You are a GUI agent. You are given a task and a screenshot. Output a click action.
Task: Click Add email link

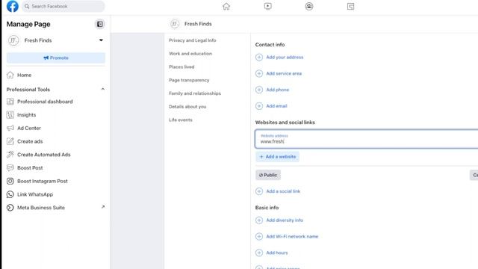(276, 106)
